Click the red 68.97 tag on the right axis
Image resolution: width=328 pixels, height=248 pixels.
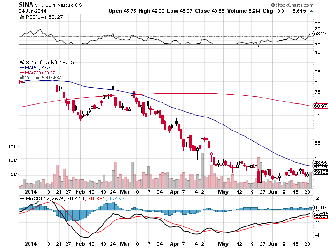(320, 106)
